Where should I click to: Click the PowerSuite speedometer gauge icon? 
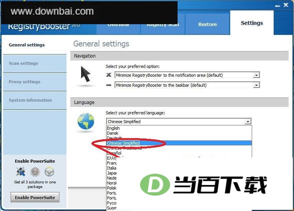pyautogui.click(x=35, y=172)
